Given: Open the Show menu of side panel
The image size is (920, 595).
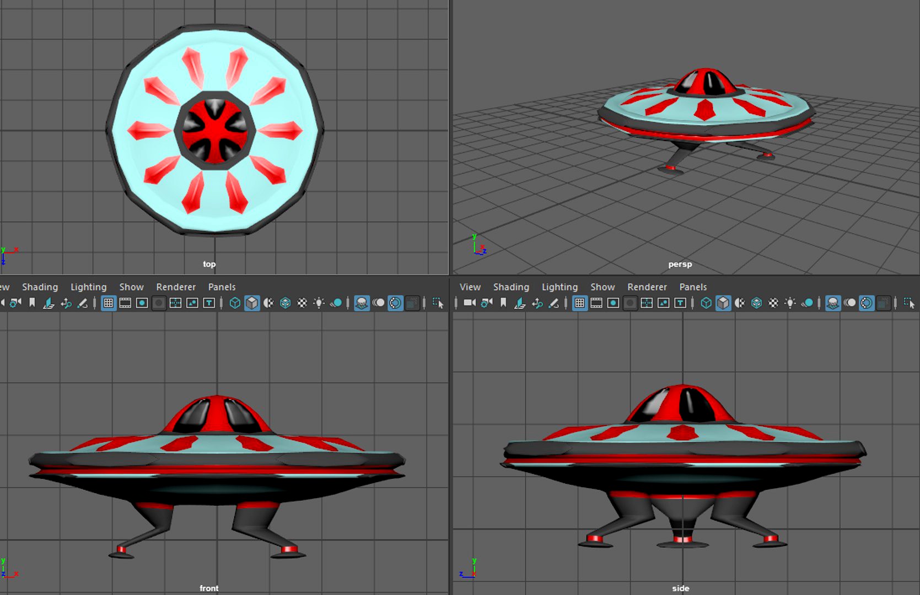Looking at the screenshot, I should (602, 287).
